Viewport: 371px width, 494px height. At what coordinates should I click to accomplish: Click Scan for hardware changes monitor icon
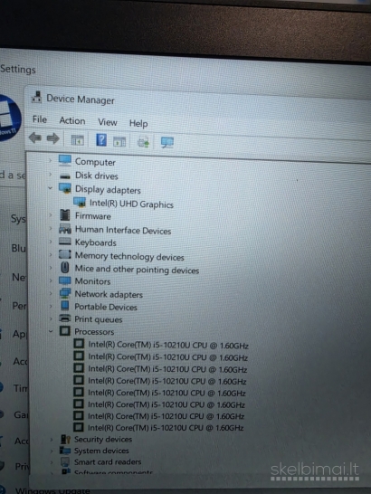pyautogui.click(x=167, y=142)
